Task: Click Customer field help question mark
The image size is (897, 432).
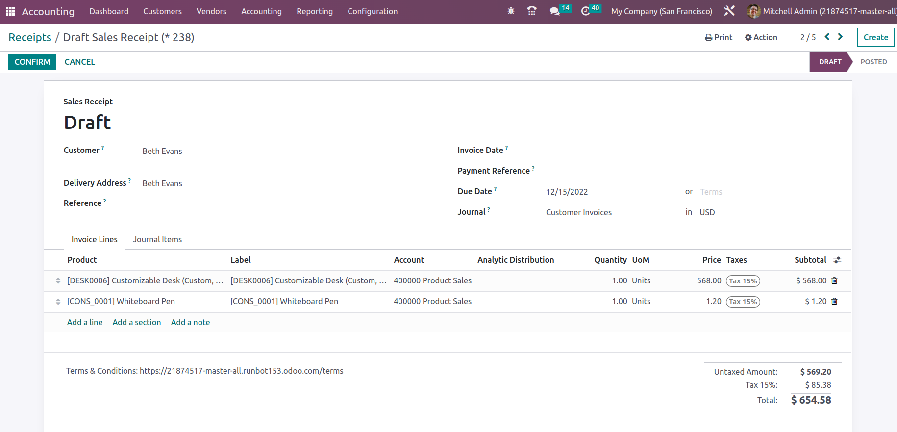Action: click(102, 148)
